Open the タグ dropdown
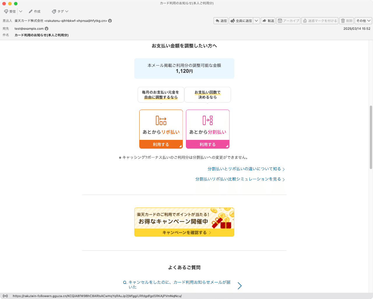 (60, 11)
